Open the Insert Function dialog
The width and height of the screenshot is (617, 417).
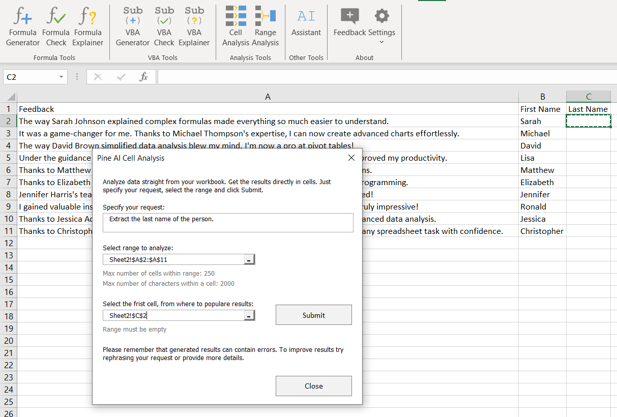tap(144, 77)
